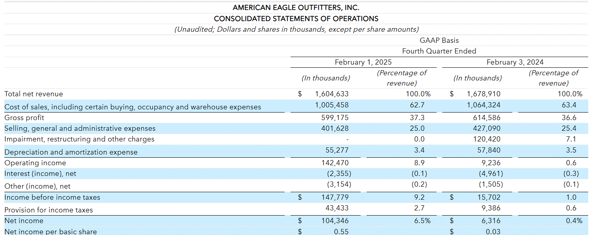
Task: Click depreciation value 57,840
Action: point(488,150)
